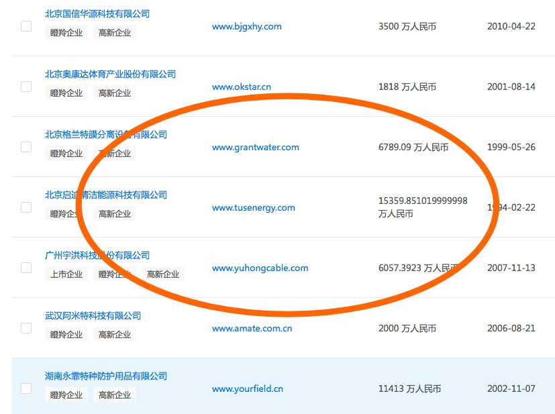Click the 高新企业 tag under 北京奥康达
Screen dimensions: 555x414
click(x=115, y=93)
